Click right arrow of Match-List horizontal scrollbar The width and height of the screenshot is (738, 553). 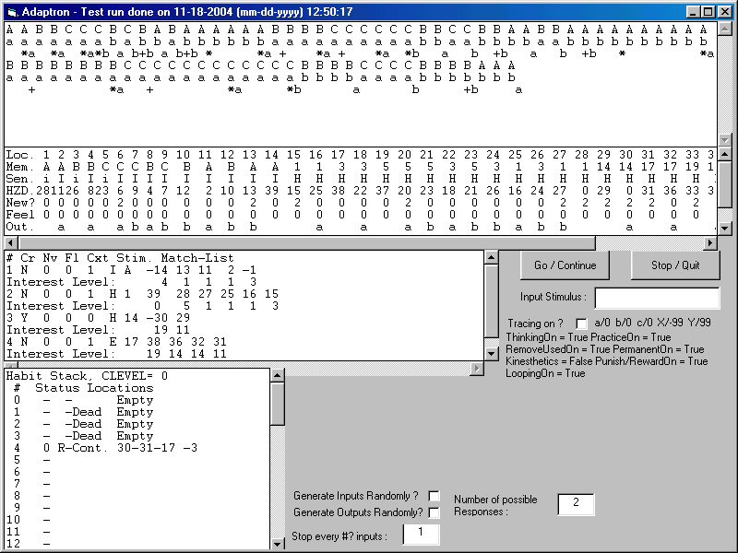477,369
